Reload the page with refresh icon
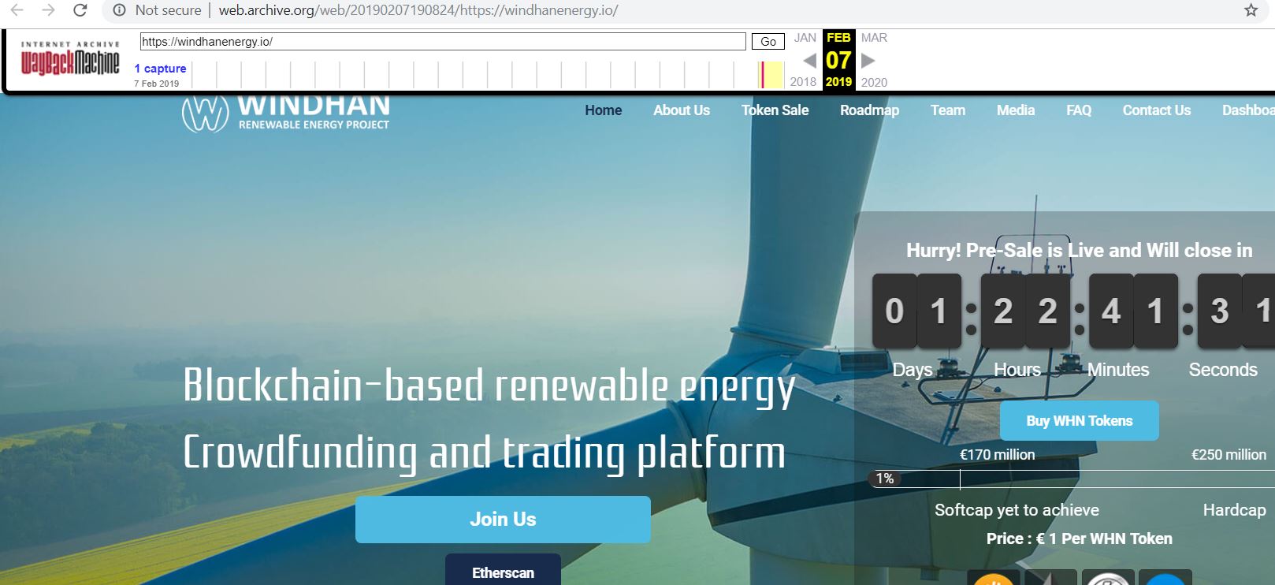This screenshot has height=585, width=1275. click(80, 10)
